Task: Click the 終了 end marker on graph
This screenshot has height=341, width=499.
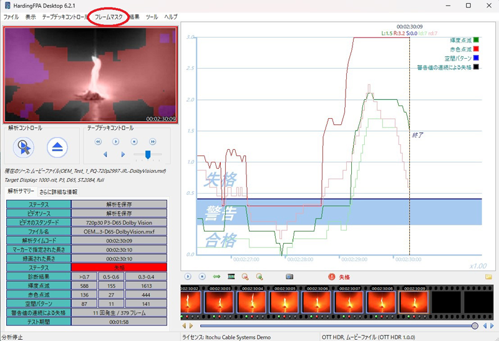Action: point(417,135)
